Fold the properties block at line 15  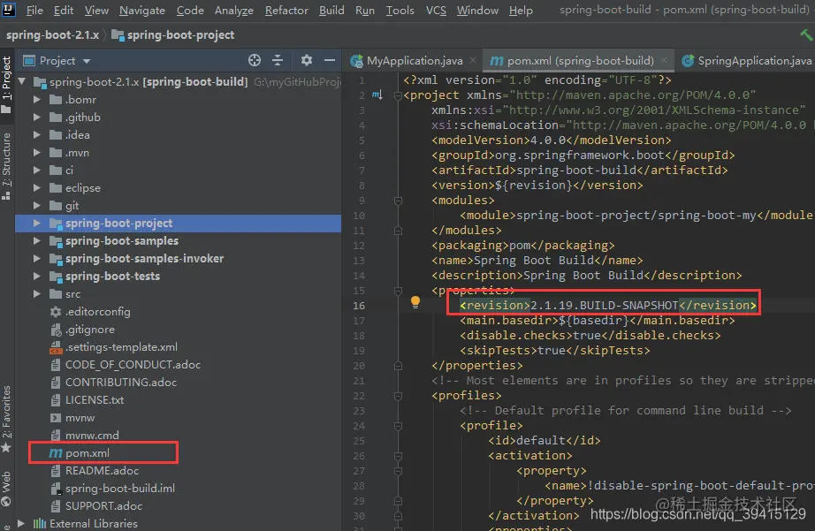(x=398, y=291)
